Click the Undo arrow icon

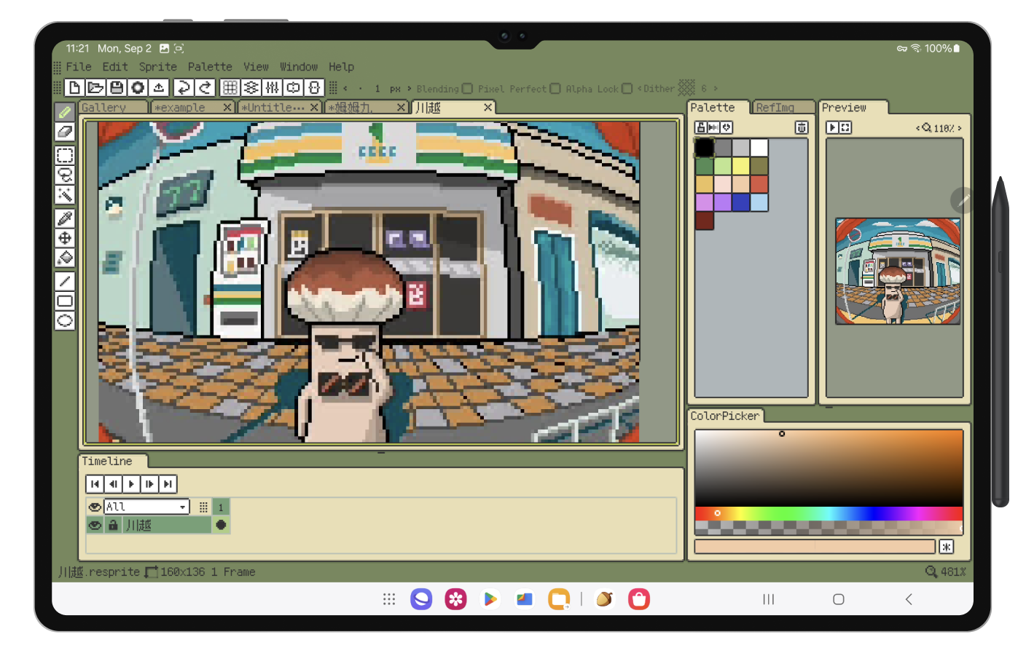click(184, 87)
